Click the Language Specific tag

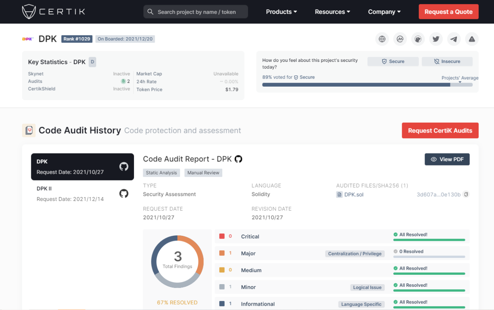click(362, 304)
